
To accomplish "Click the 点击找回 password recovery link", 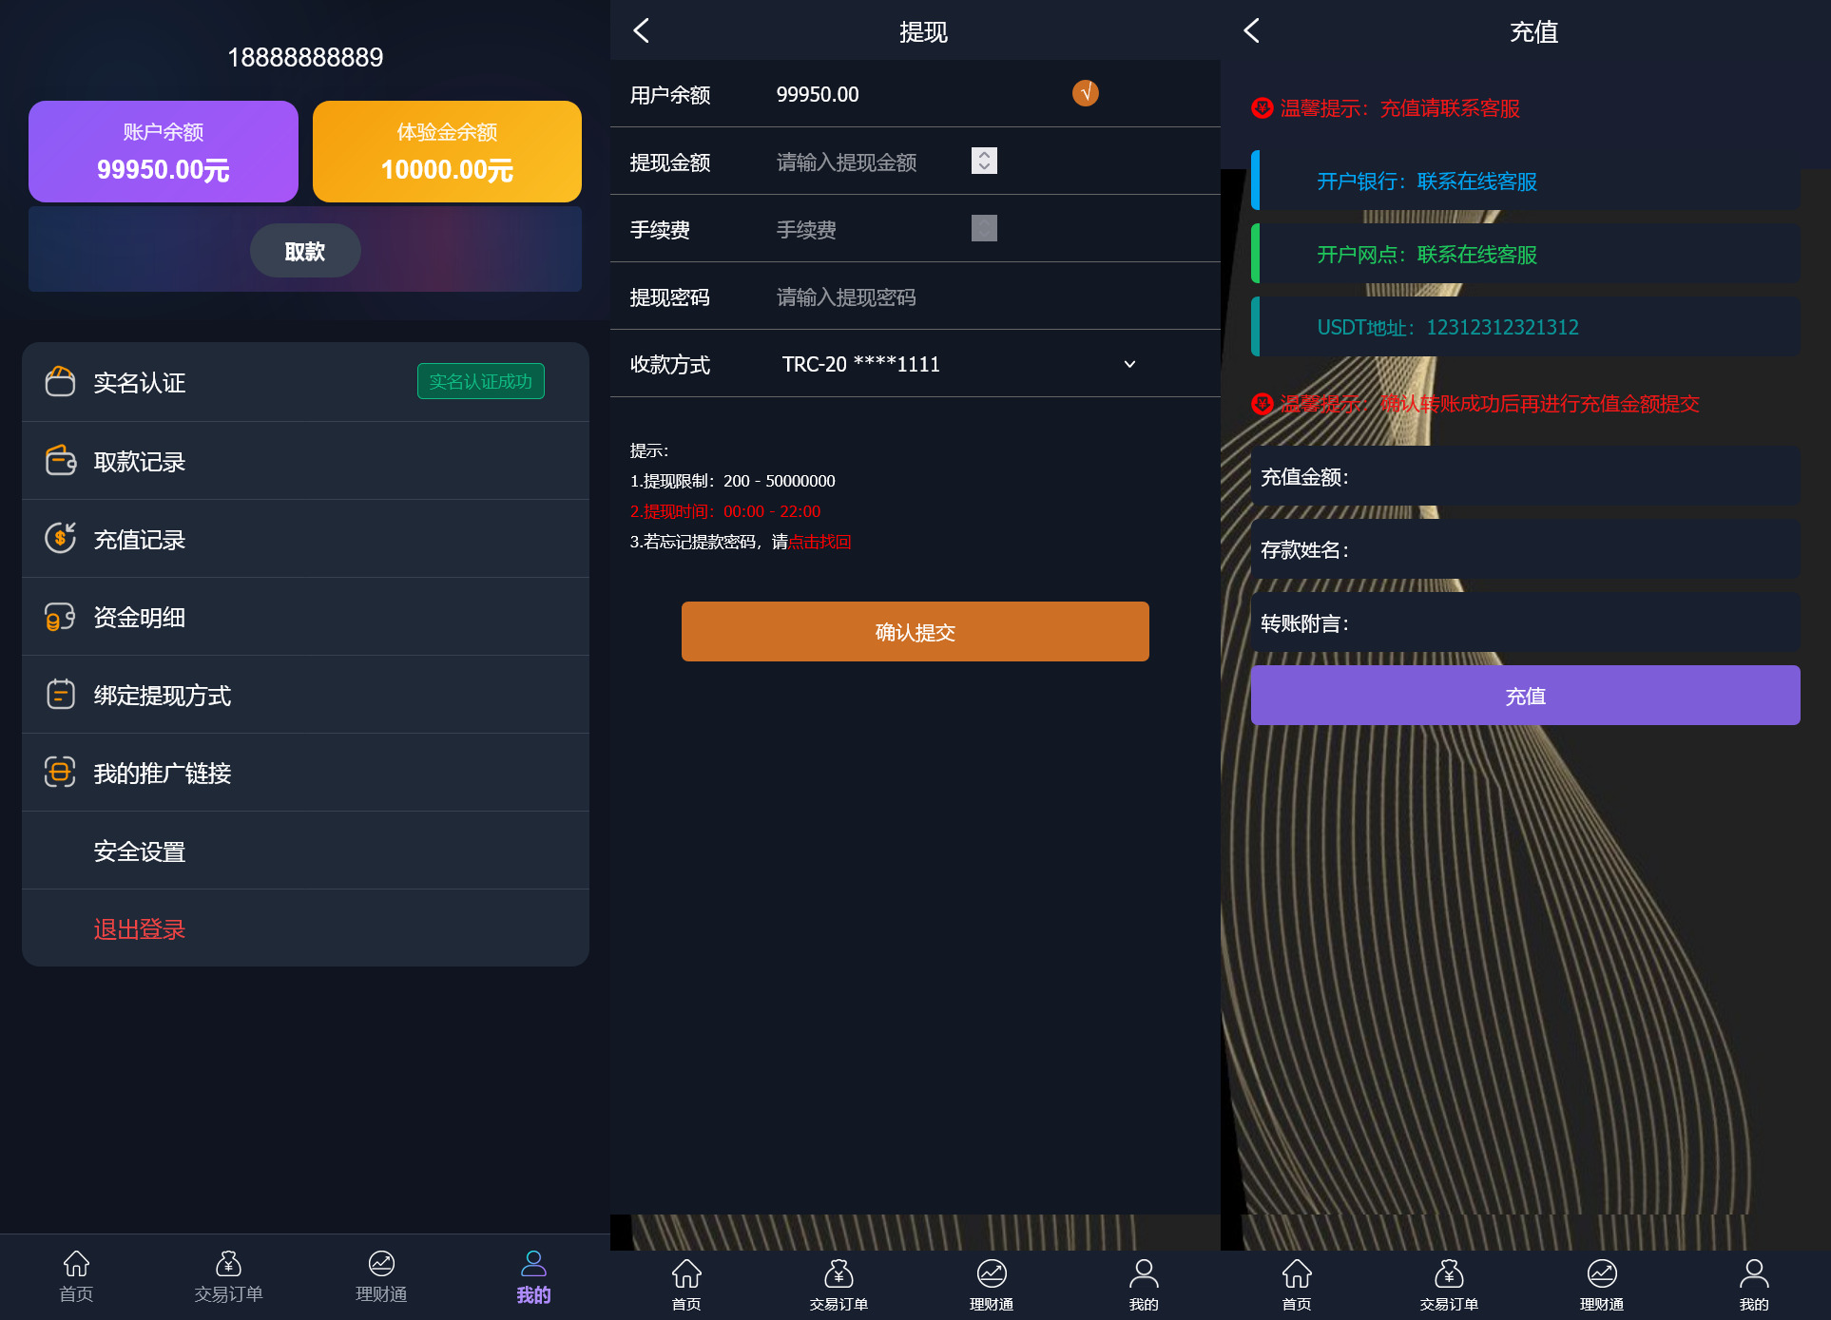I will [819, 542].
